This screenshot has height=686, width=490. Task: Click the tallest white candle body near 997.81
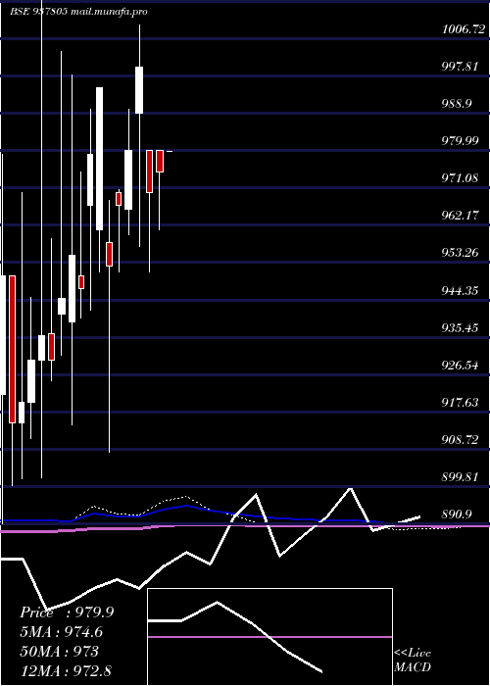[100, 159]
